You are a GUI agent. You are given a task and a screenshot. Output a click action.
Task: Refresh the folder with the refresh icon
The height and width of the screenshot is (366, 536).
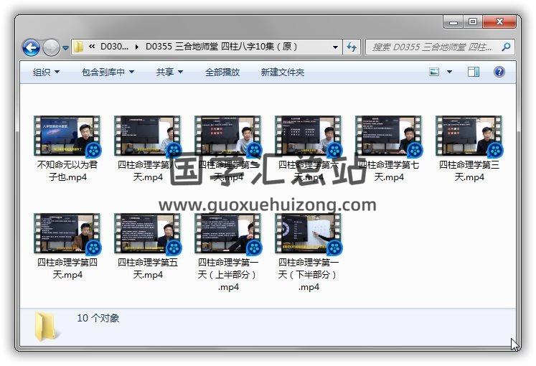coord(352,47)
